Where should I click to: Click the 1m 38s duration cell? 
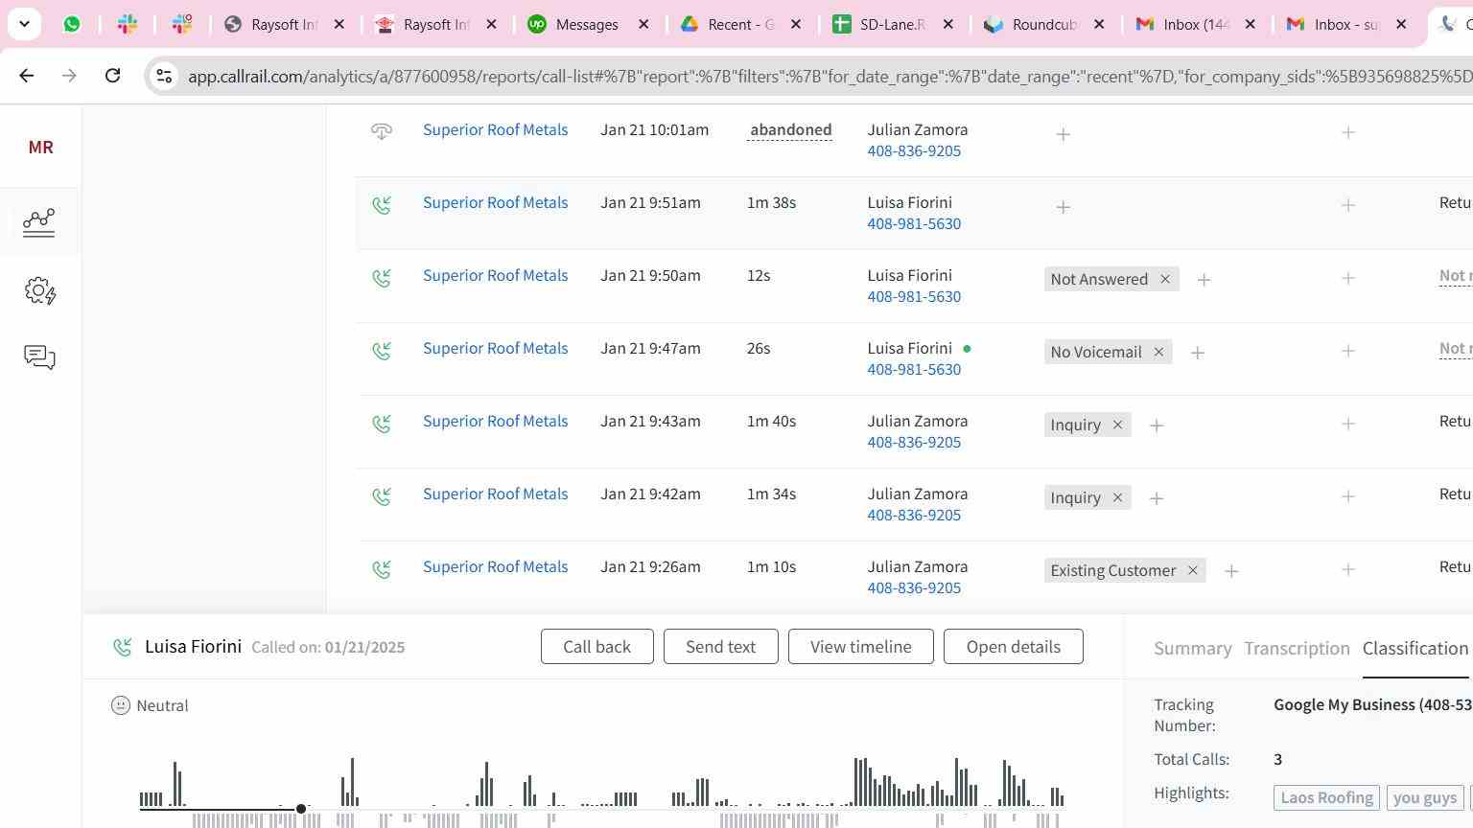coord(771,203)
